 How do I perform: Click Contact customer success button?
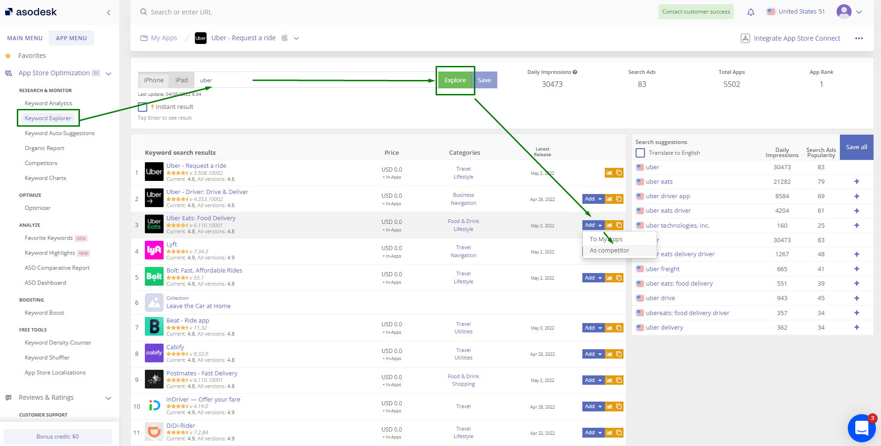click(x=696, y=12)
